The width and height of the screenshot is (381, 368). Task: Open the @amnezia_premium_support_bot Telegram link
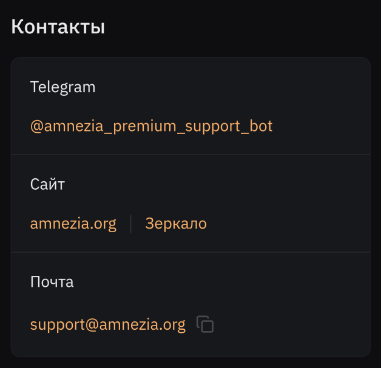(151, 126)
